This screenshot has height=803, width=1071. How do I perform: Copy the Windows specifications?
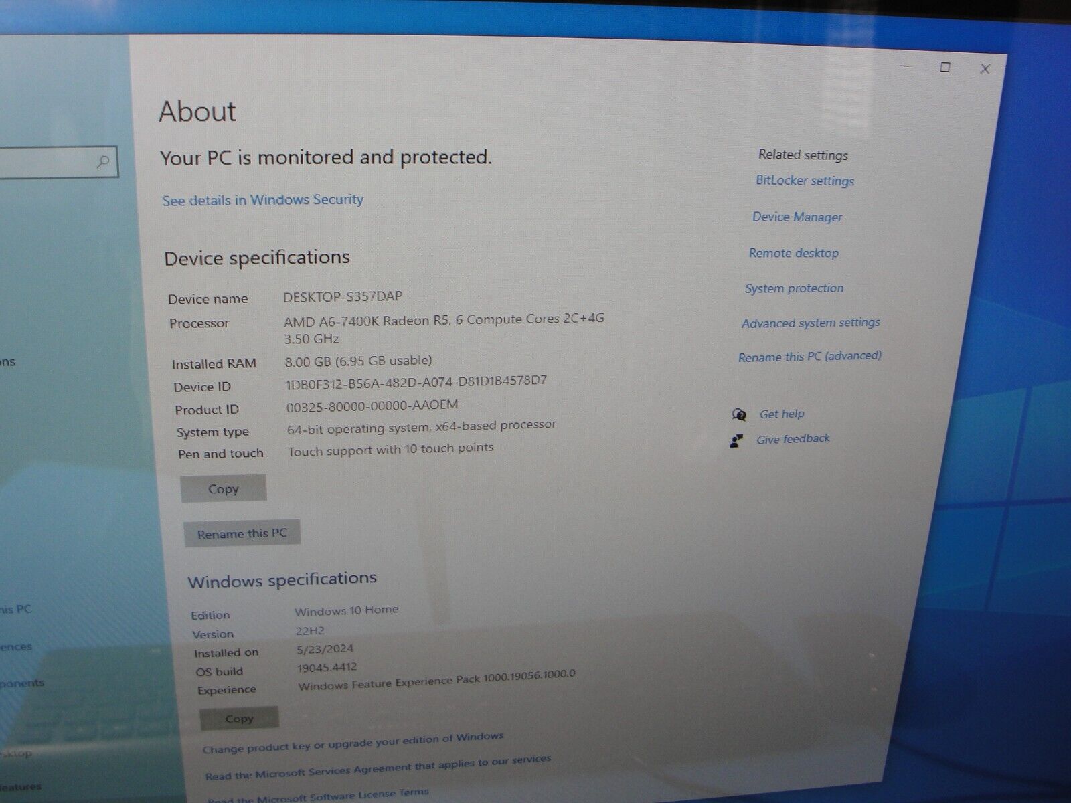[239, 718]
